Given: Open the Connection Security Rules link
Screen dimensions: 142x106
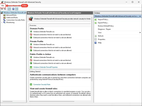Looking at the screenshot, I should pos(42,84).
